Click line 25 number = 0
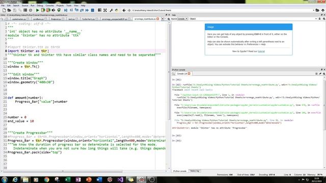This screenshot has width=326, height=183. click(x=17, y=117)
